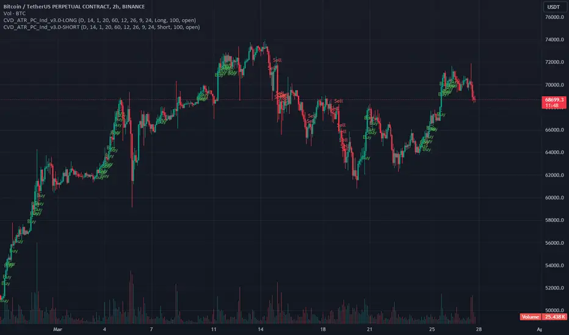Click the 60000.0 price axis label
The image size is (569, 335).
554,198
